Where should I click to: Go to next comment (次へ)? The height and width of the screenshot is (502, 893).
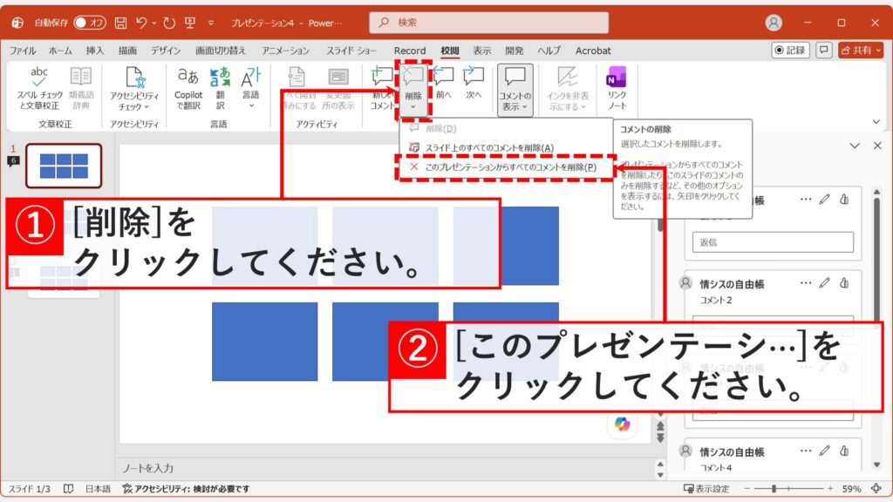[474, 84]
